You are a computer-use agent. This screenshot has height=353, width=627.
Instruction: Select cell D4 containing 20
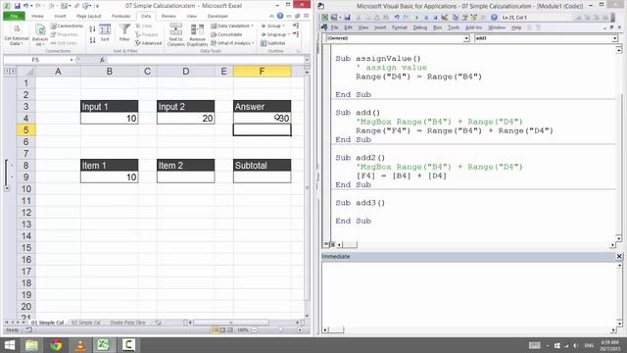[x=185, y=119]
